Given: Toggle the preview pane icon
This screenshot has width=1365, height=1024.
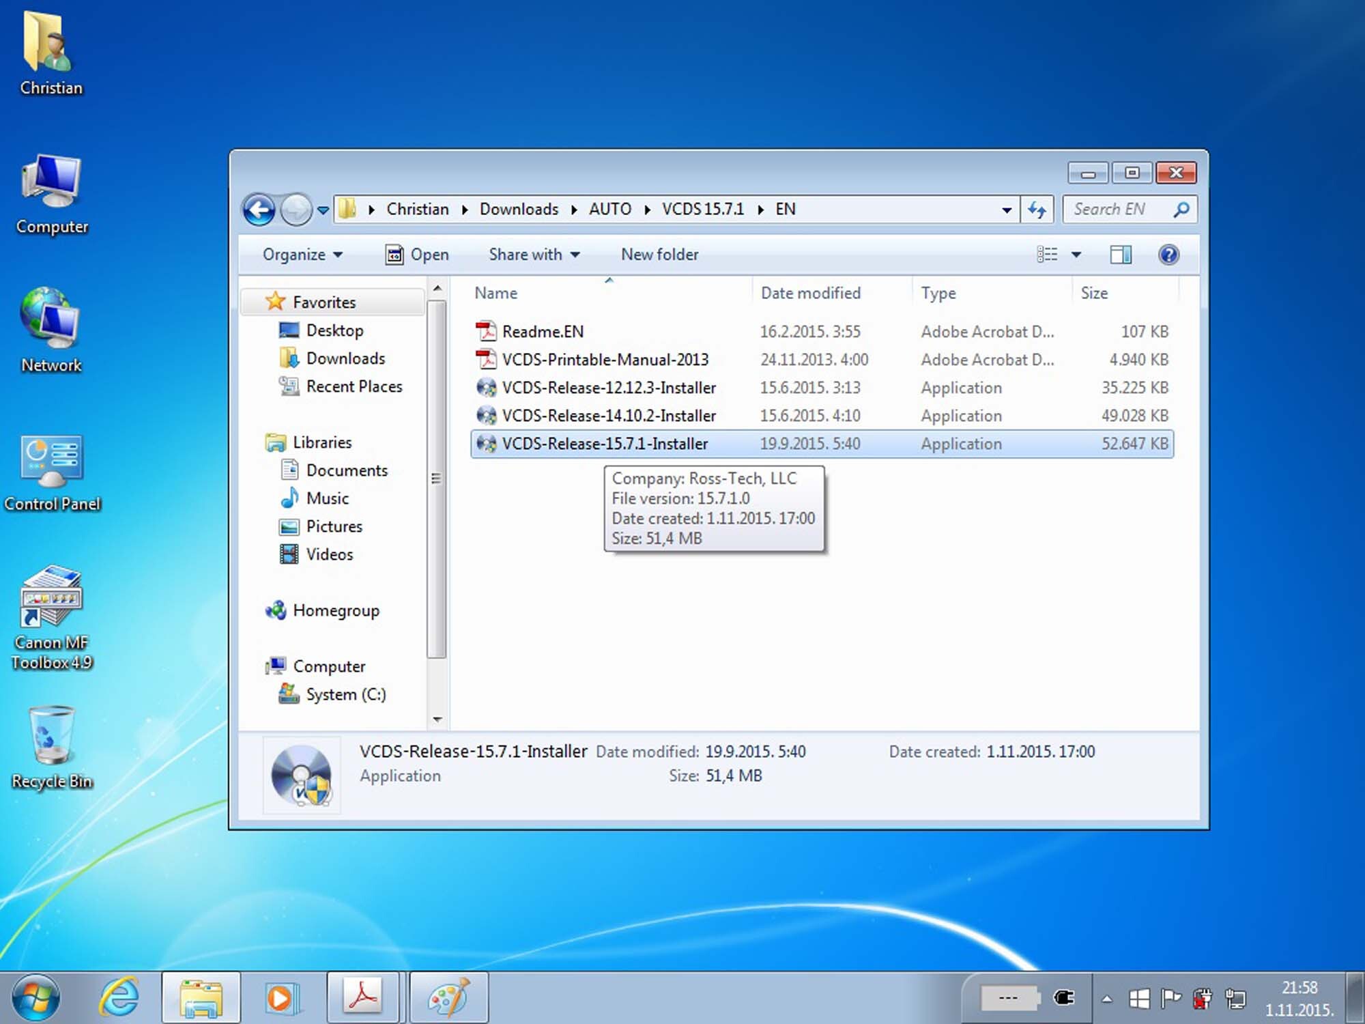Looking at the screenshot, I should [x=1120, y=255].
